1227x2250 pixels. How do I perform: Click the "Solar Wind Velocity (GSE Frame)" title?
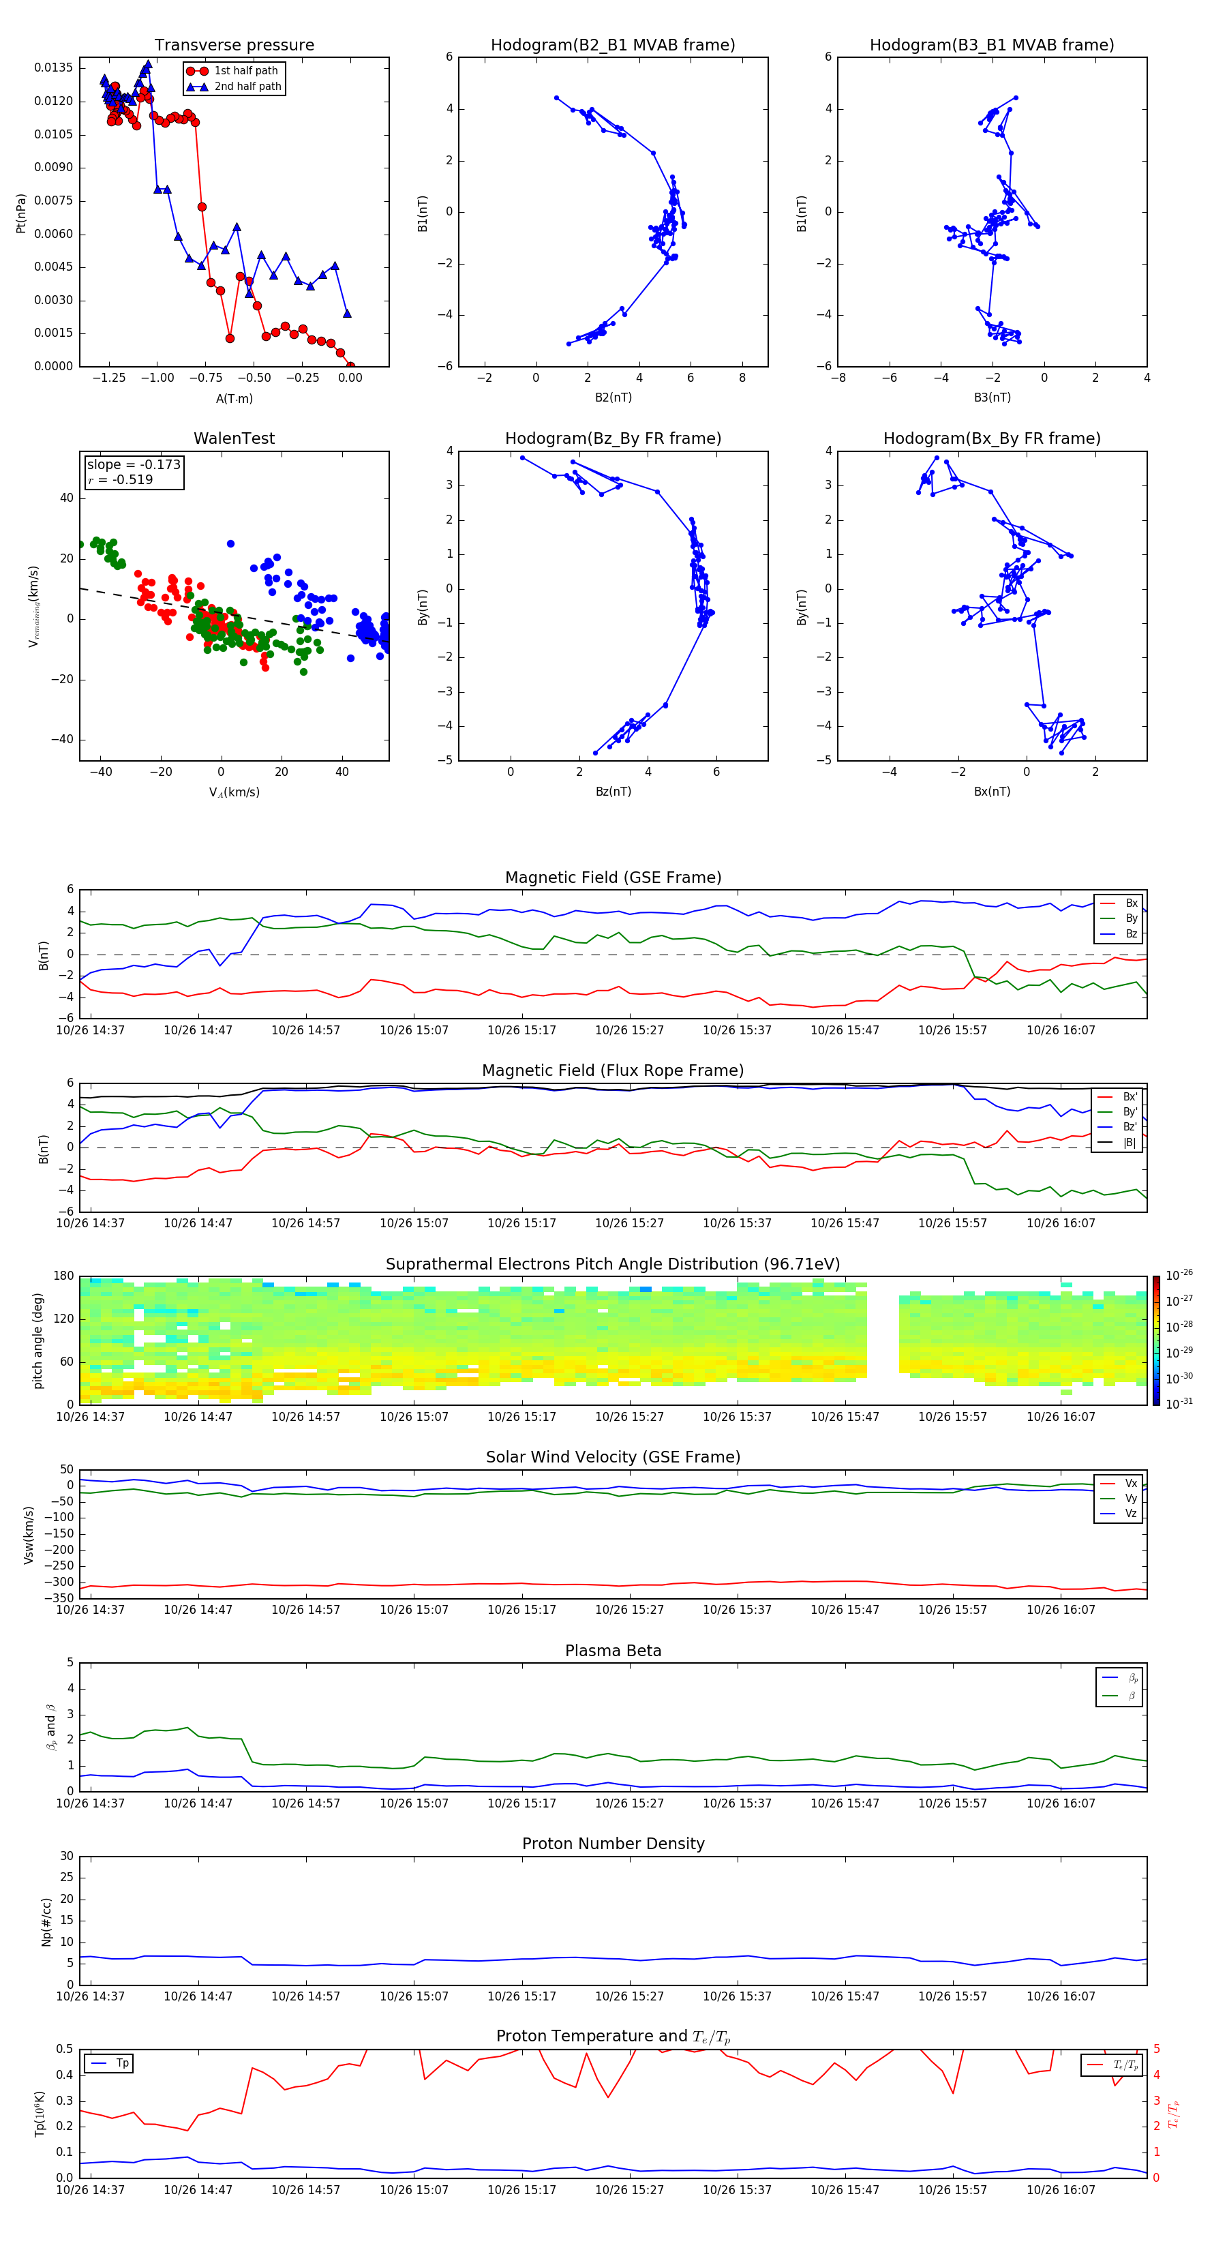tap(613, 1458)
